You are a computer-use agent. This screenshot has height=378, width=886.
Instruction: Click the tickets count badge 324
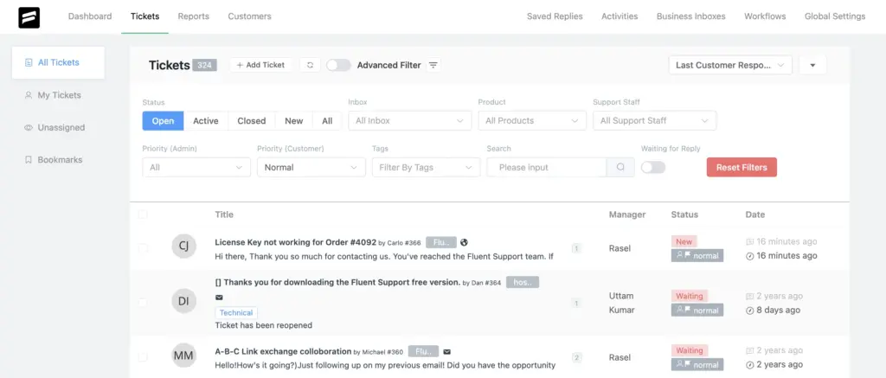pyautogui.click(x=204, y=65)
